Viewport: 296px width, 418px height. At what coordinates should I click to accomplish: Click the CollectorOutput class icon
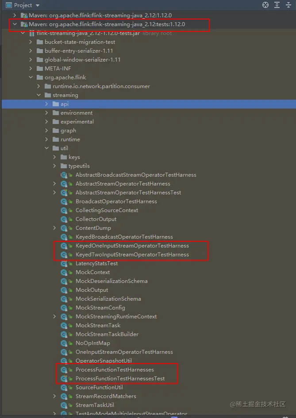pos(64,219)
